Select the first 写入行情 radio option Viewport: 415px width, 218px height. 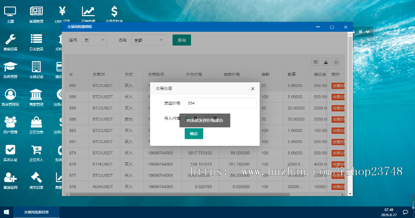[x=188, y=118]
